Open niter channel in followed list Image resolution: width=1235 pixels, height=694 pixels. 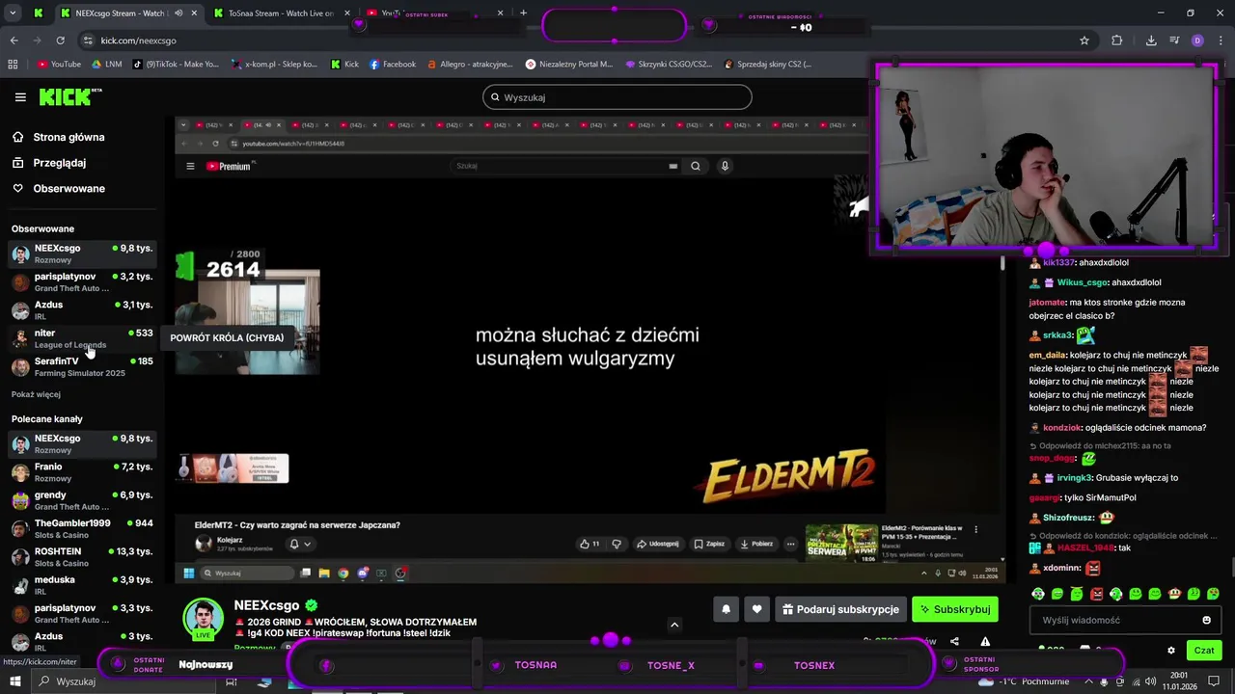(x=81, y=338)
